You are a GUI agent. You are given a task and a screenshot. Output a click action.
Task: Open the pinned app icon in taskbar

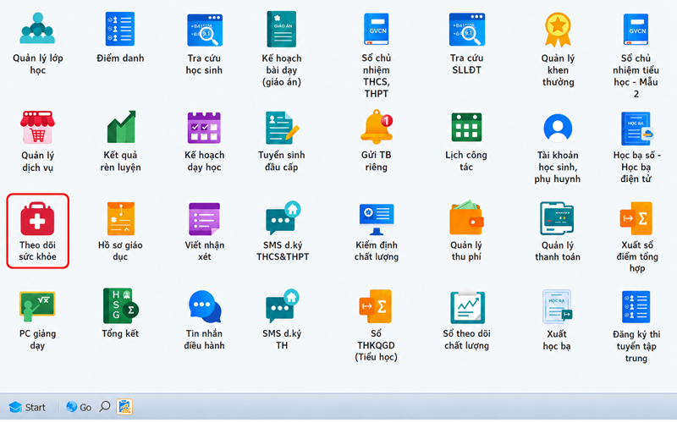tap(124, 407)
